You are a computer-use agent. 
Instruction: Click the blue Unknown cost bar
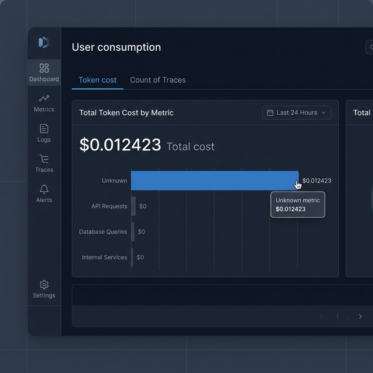pyautogui.click(x=215, y=181)
